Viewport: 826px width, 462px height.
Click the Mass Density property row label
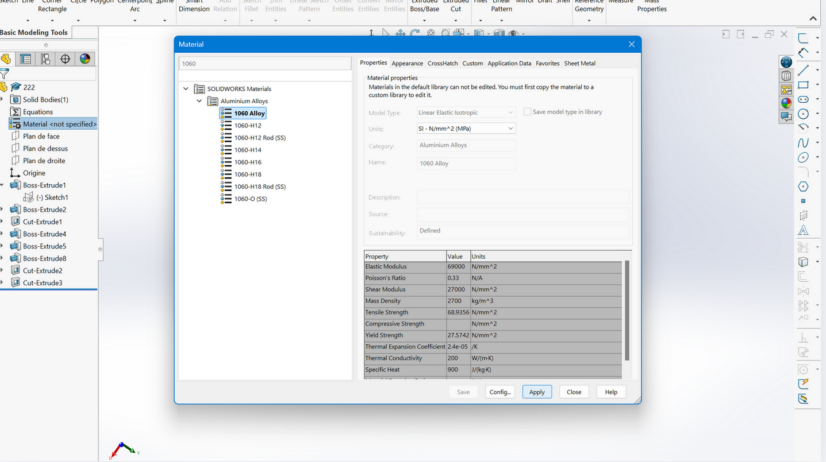(383, 301)
